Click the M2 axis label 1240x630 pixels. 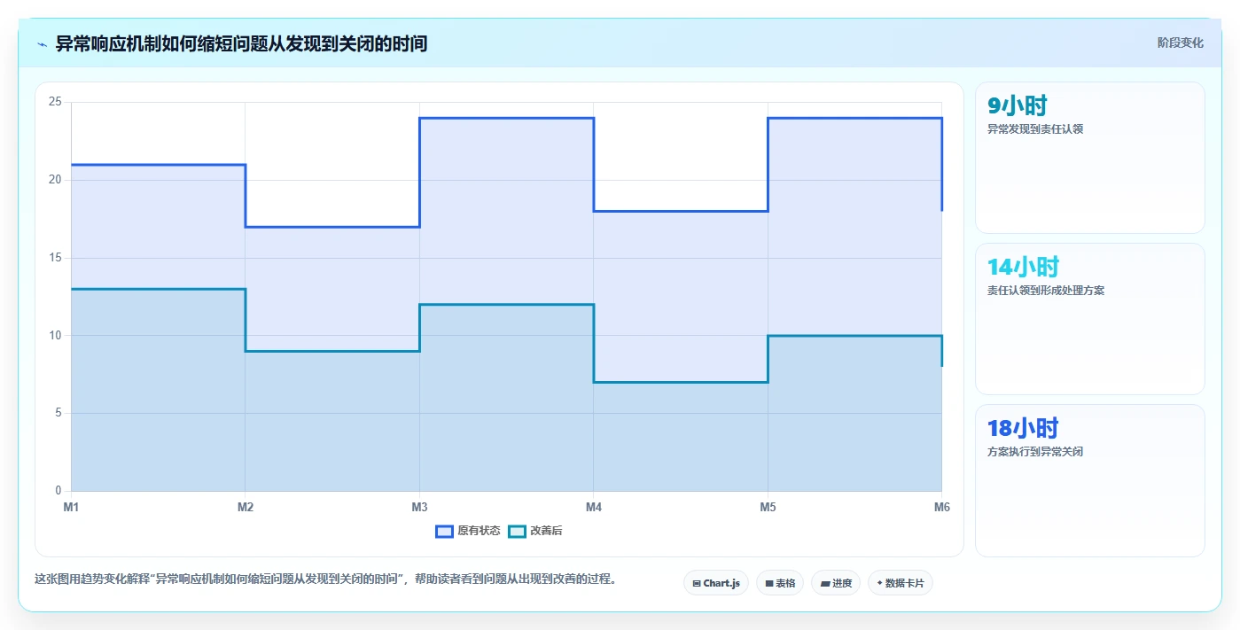[246, 507]
